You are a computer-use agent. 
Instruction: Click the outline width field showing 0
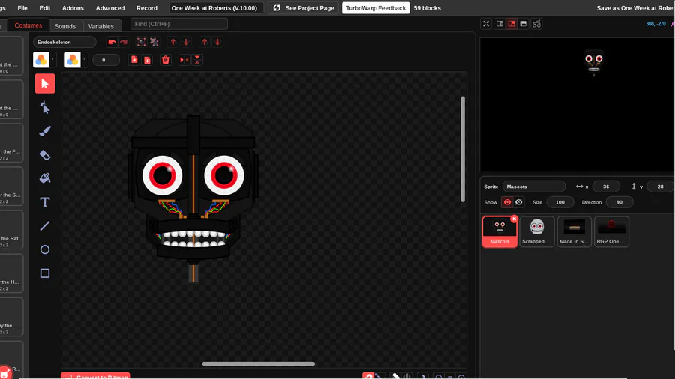[x=106, y=60]
